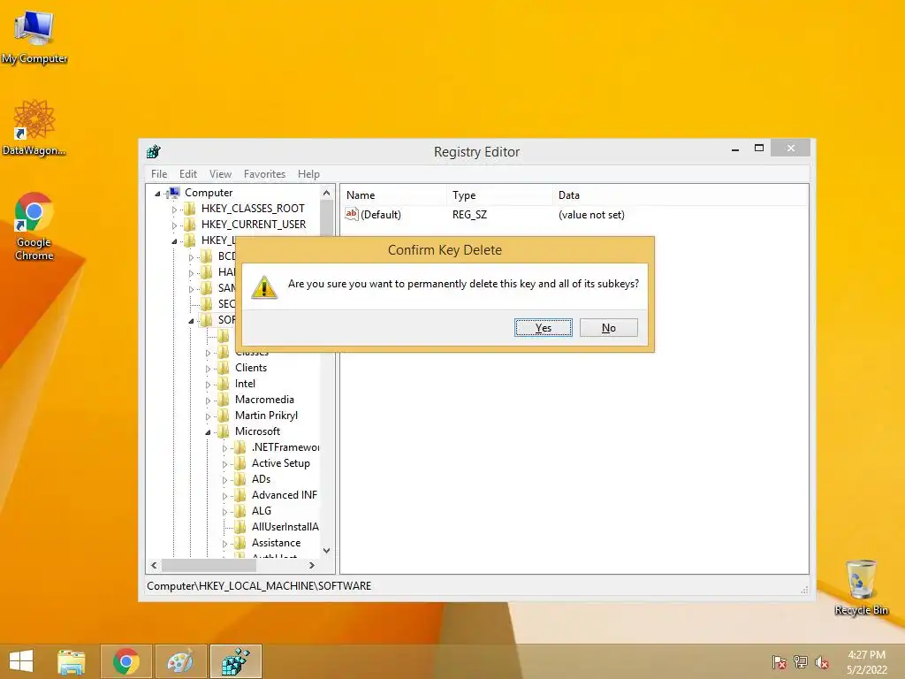Open the File menu
The height and width of the screenshot is (679, 905).
point(159,174)
